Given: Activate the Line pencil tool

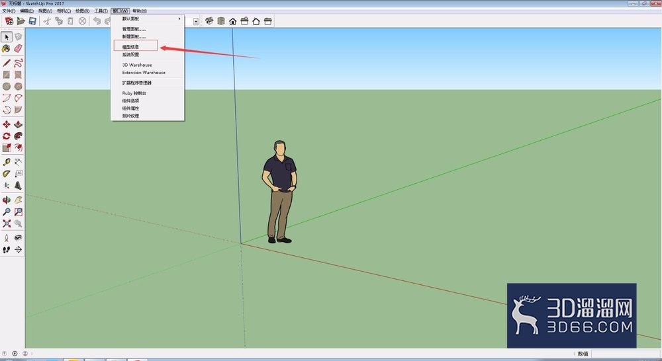Looking at the screenshot, I should (7, 63).
